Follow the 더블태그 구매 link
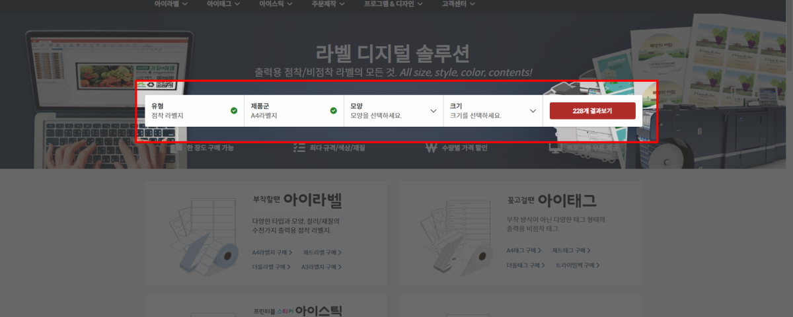Image resolution: width=793 pixels, height=317 pixels. click(x=526, y=265)
